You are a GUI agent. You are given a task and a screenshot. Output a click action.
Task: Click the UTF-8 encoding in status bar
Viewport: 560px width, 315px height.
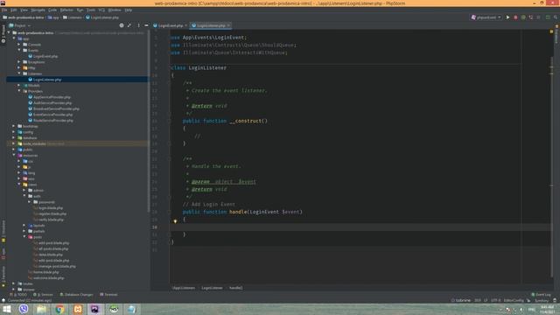pos(496,300)
